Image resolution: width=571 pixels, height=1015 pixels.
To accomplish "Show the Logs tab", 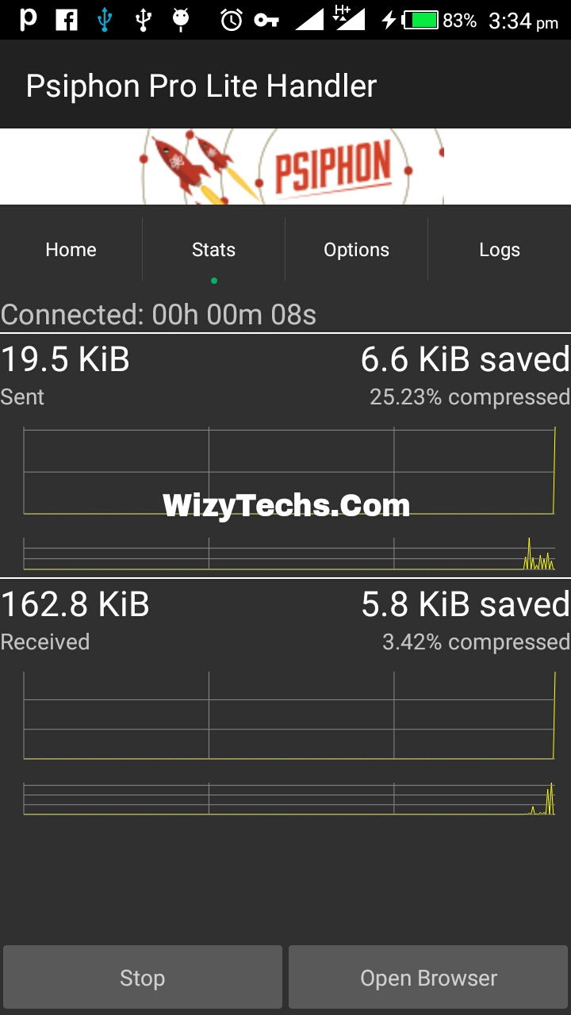I will [500, 250].
